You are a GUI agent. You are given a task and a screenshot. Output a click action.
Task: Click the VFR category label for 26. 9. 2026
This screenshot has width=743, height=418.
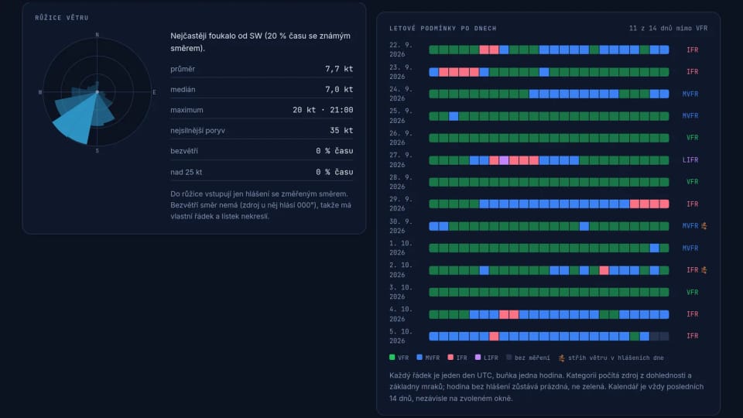pyautogui.click(x=692, y=138)
